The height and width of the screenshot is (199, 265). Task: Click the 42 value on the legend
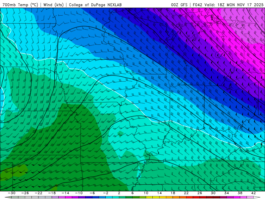click(253, 193)
